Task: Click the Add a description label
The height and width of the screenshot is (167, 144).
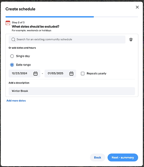Action: click(19, 83)
